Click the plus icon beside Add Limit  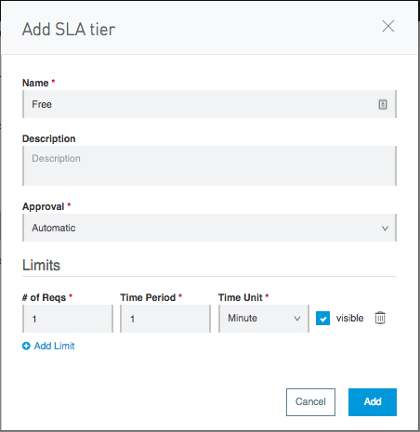point(26,346)
